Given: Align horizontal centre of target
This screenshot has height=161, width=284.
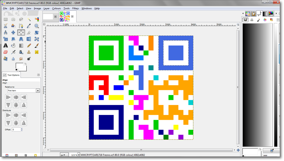Looking at the screenshot, I should [x=16, y=97].
